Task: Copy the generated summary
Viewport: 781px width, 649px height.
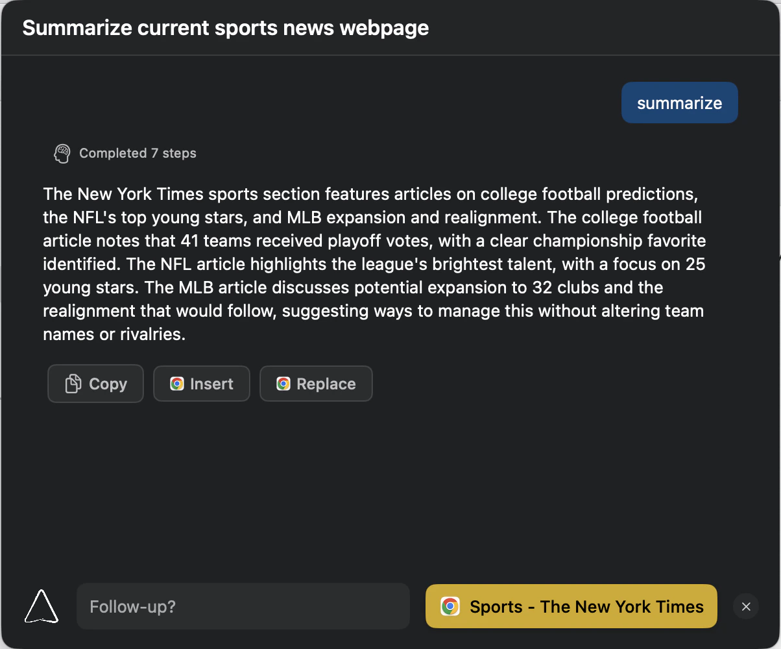Action: click(x=95, y=384)
